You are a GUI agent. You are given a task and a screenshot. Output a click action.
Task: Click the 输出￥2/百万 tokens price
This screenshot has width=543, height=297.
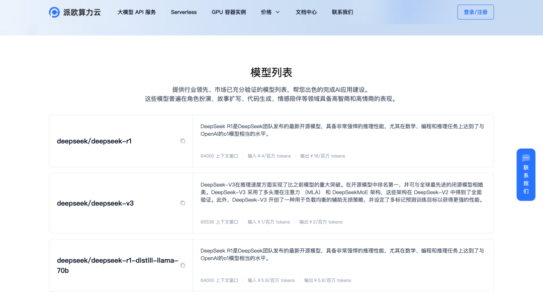[x=321, y=222]
